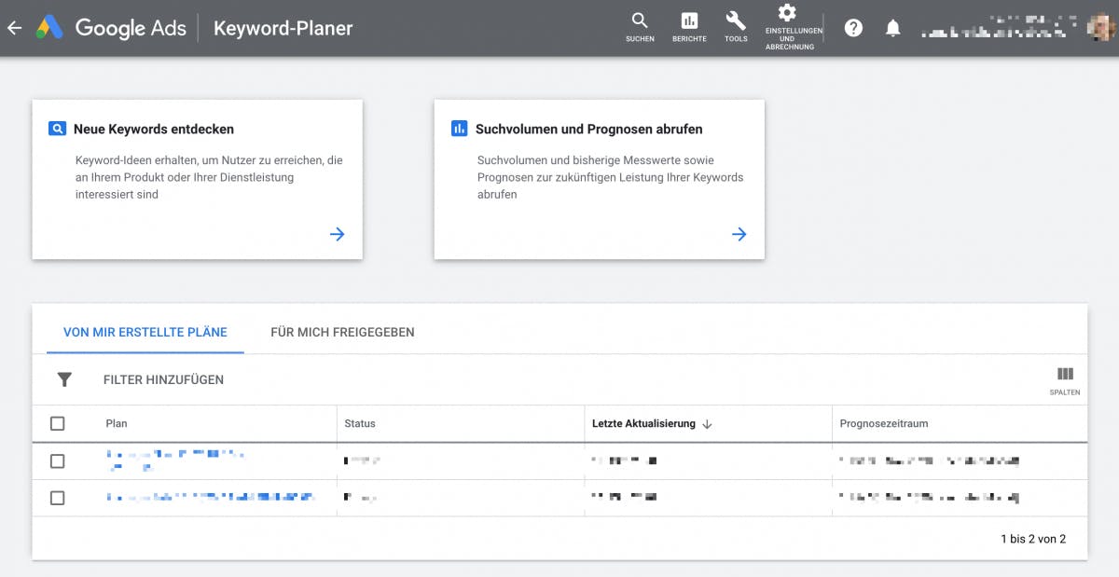
Task: Switch to Für mich freigegeben tab
Action: tap(342, 332)
